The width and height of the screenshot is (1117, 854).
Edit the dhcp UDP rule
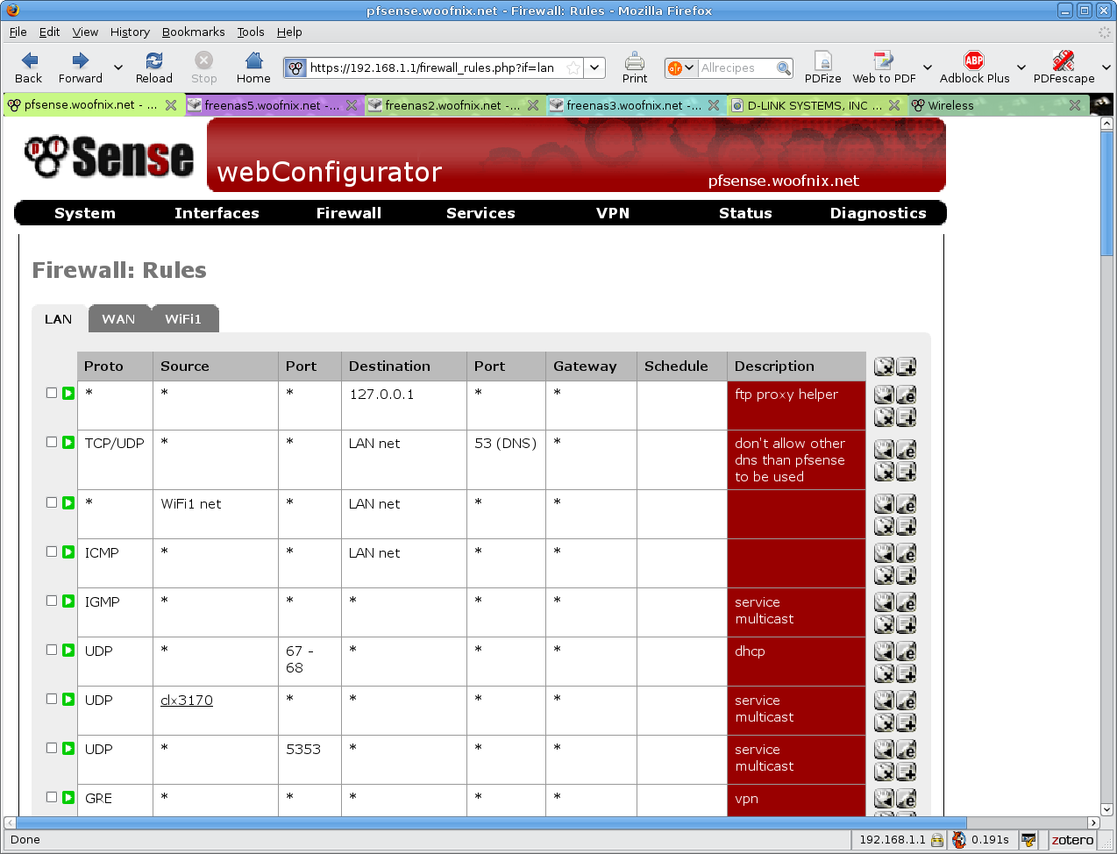[906, 651]
